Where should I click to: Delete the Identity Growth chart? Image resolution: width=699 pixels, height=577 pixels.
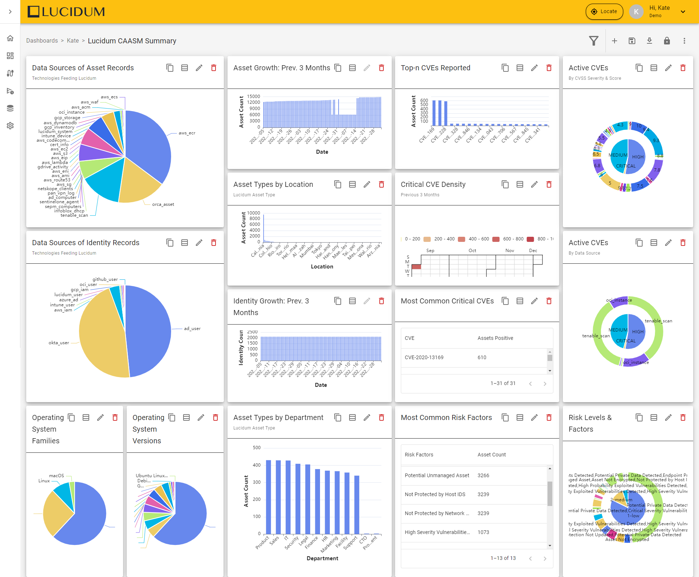tap(382, 301)
